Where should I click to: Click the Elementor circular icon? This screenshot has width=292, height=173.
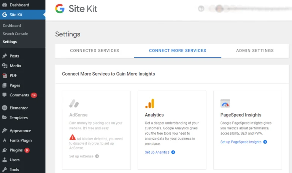(5, 108)
